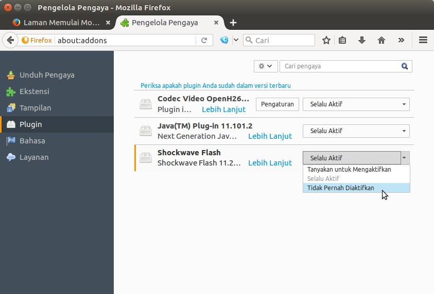The height and width of the screenshot is (294, 434).
Task: Select Plugin category in sidebar
Action: pyautogui.click(x=57, y=124)
